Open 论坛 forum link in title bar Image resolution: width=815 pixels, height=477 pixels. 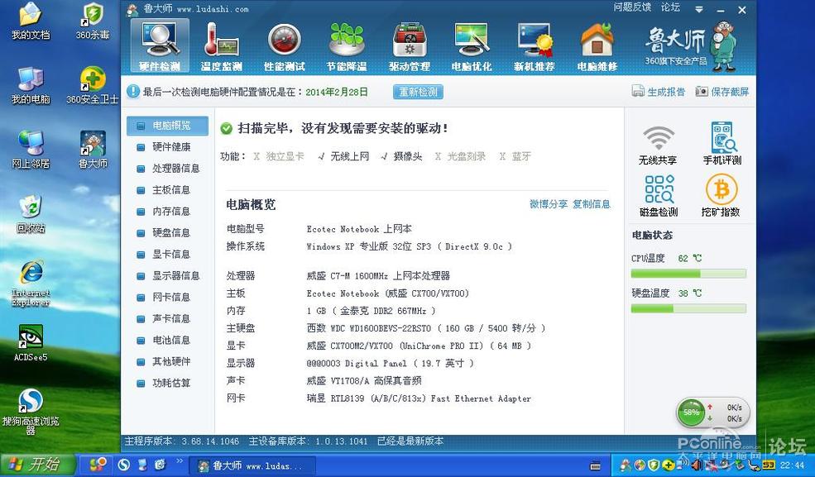click(670, 7)
